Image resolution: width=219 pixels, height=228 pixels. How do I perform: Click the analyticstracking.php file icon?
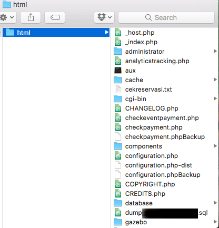(x=118, y=61)
